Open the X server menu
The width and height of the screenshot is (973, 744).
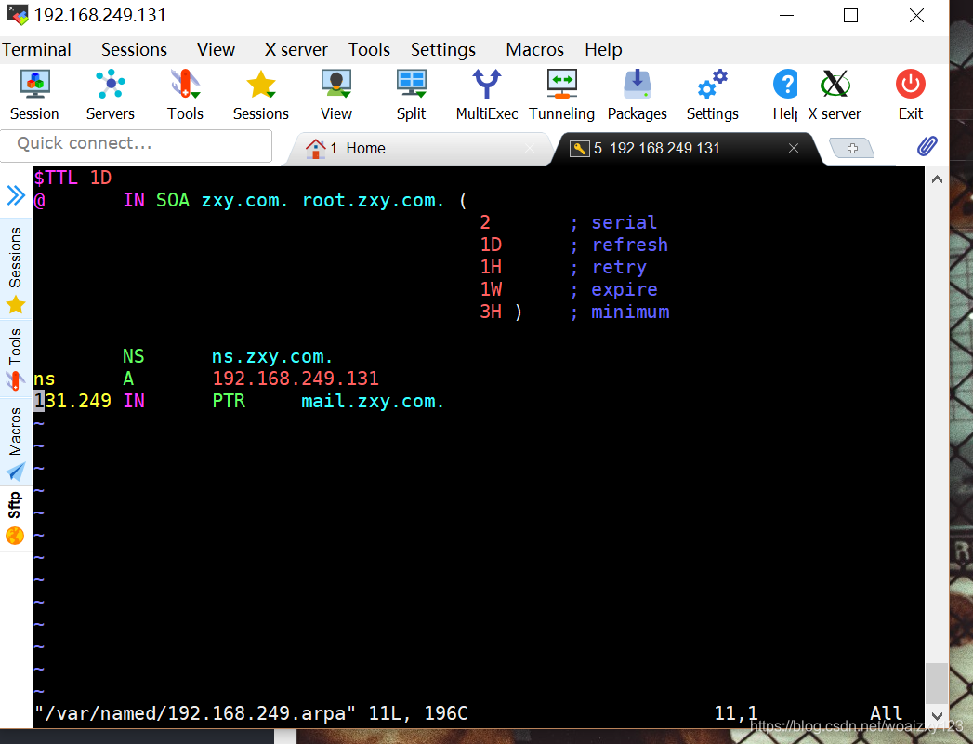coord(296,49)
